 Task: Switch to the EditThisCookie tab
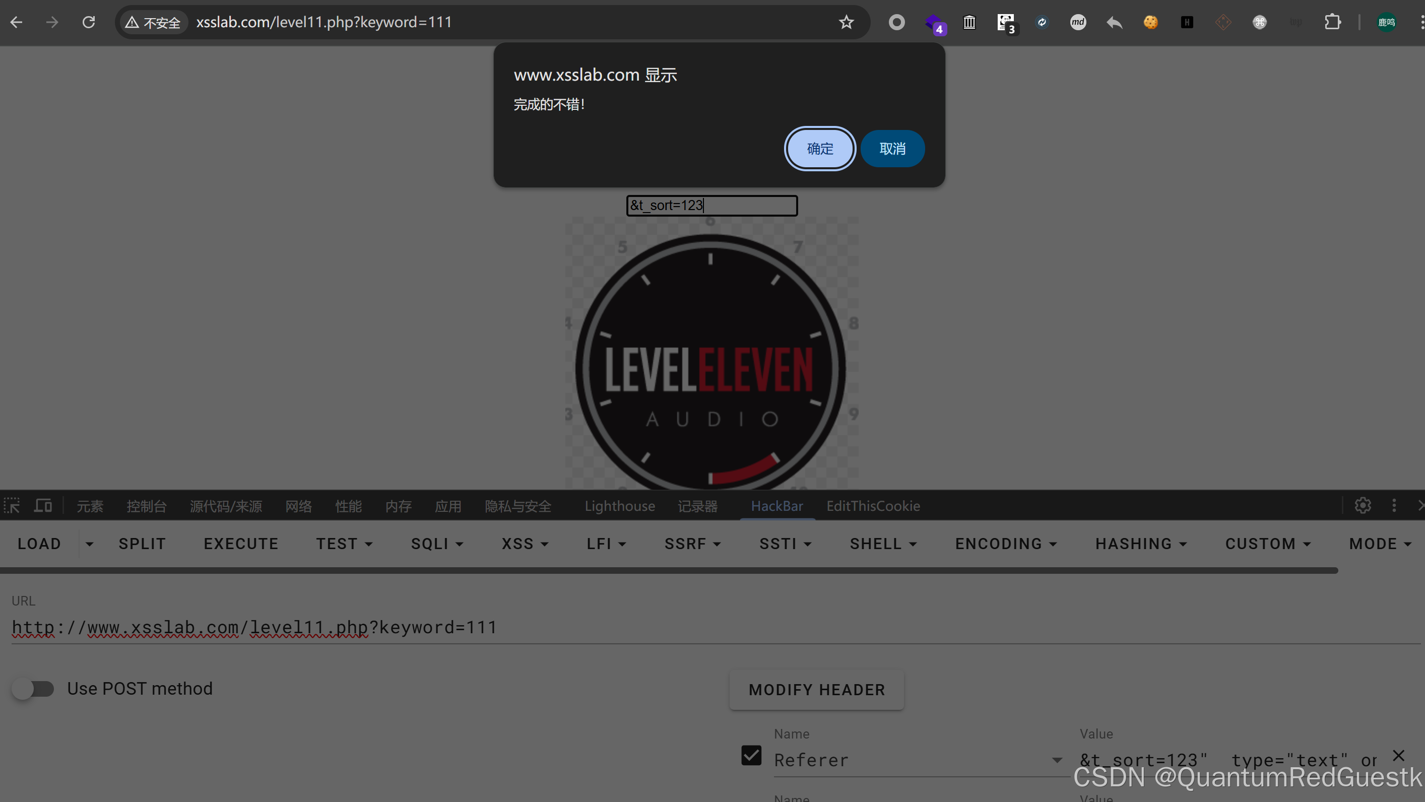point(873,506)
